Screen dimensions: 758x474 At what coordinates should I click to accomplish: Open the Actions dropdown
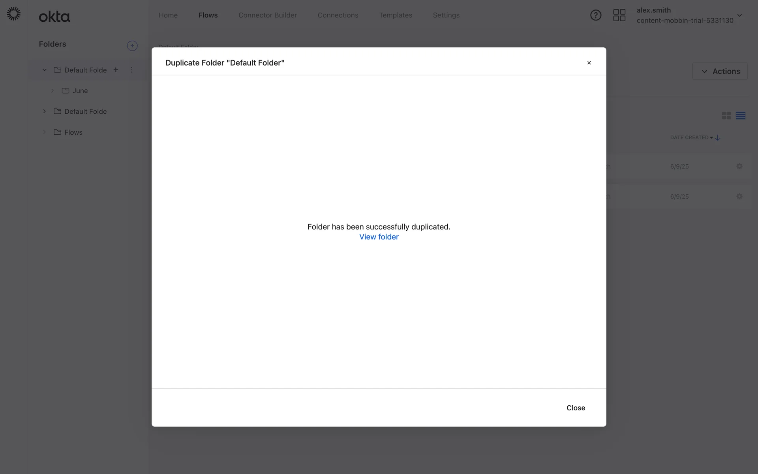pyautogui.click(x=720, y=71)
